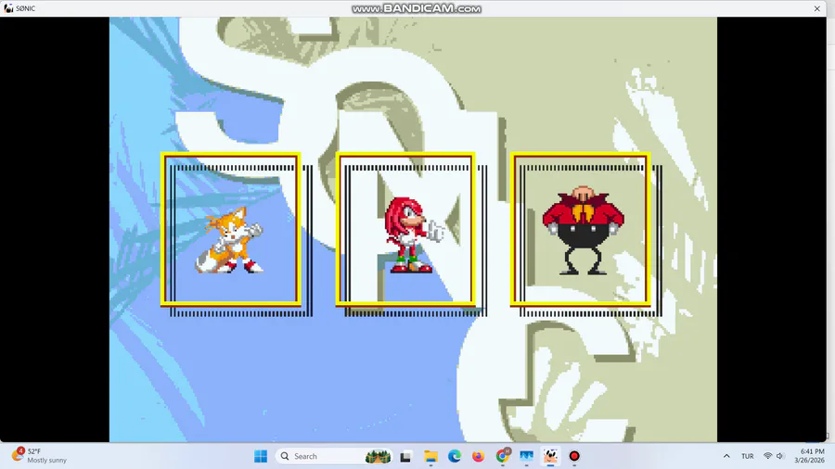The height and width of the screenshot is (469, 835).
Task: Switch the TUR input language indicator
Action: (748, 456)
